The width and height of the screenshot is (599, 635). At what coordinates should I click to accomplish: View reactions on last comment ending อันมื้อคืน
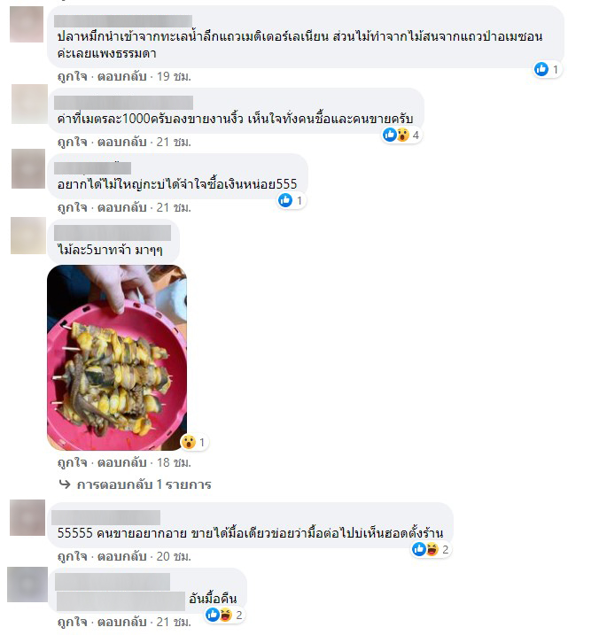pos(224,616)
